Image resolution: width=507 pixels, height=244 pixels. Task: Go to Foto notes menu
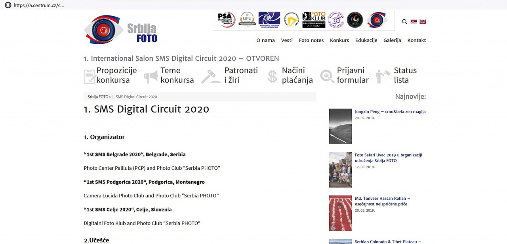click(x=311, y=40)
